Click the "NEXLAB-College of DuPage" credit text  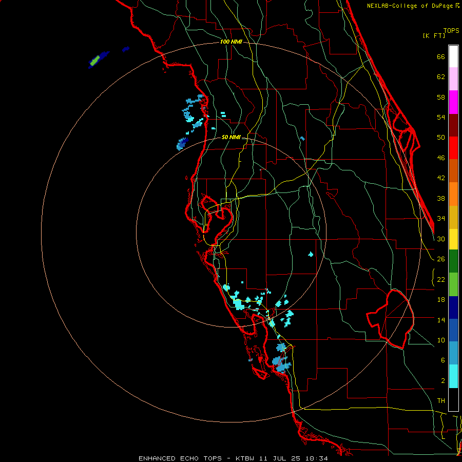point(411,6)
